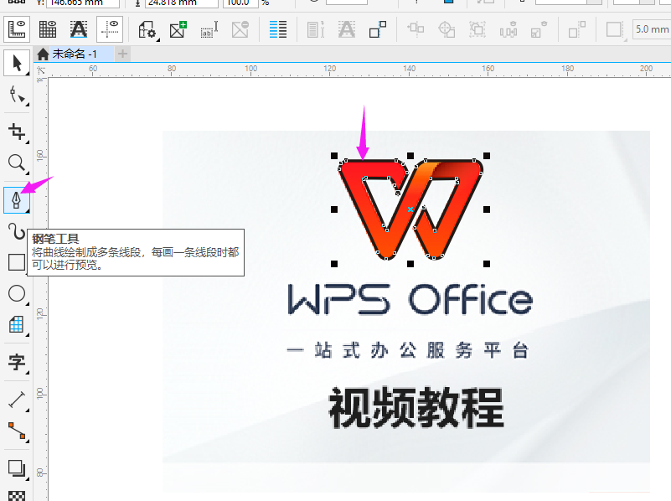Click the height field 24.818 mm
Screen dimensions: 671x501
pos(182,3)
